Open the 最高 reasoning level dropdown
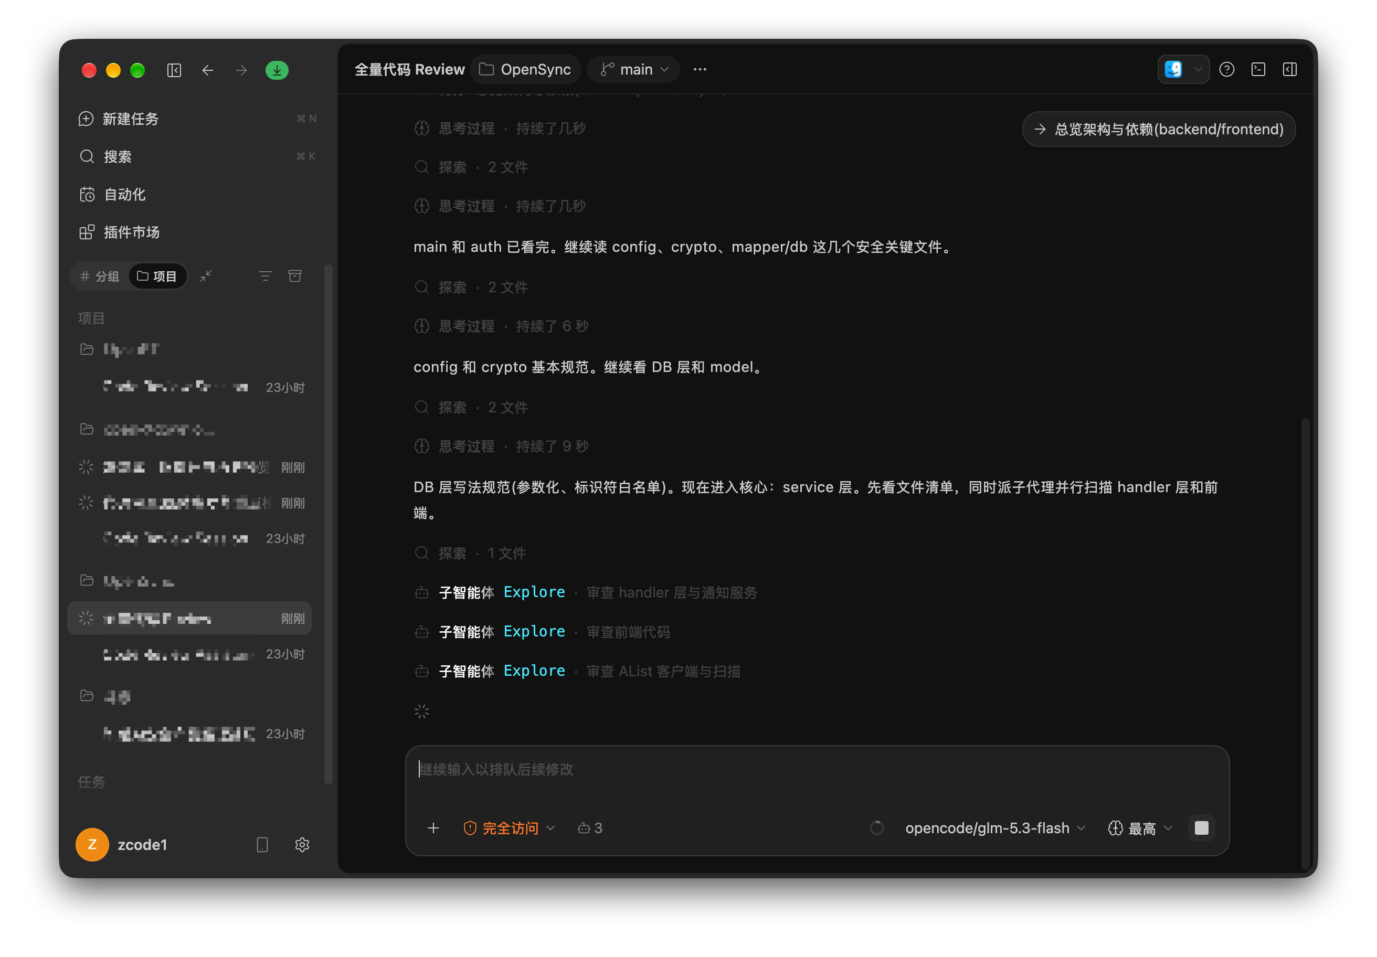 pyautogui.click(x=1140, y=828)
